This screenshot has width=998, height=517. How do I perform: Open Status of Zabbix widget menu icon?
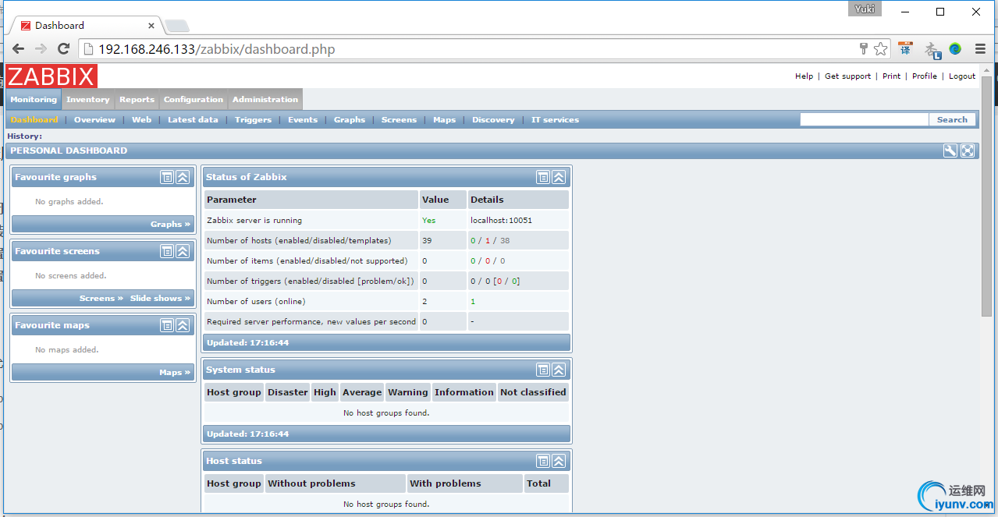point(543,177)
